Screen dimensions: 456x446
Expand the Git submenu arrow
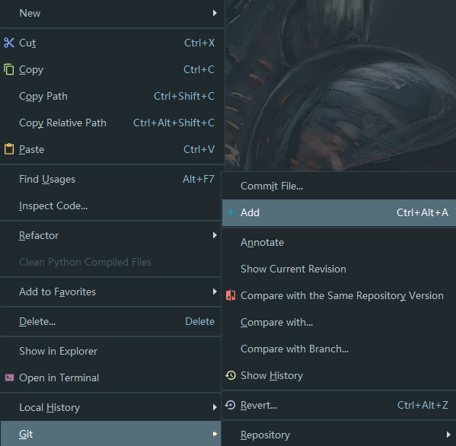pos(215,434)
